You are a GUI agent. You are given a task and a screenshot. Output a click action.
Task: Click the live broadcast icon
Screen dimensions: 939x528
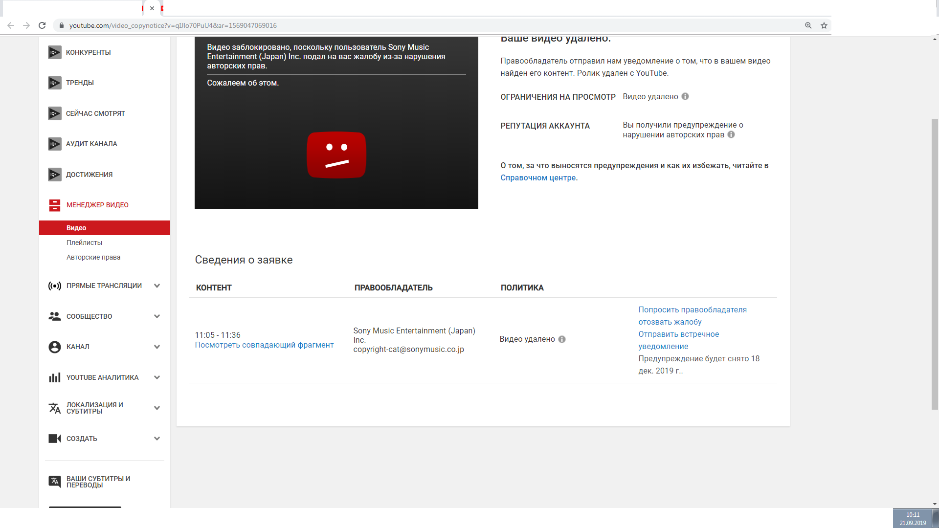(55, 286)
